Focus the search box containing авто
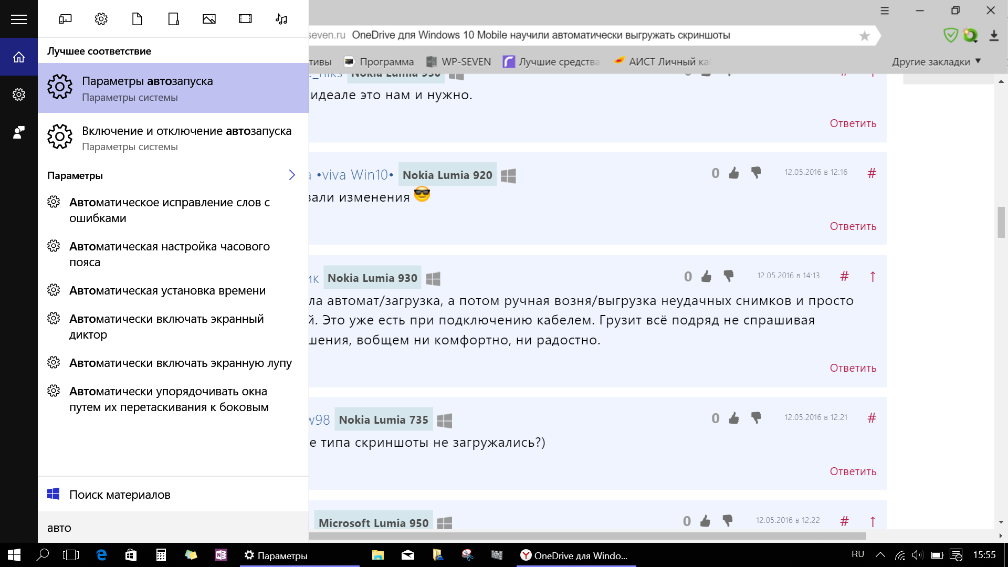Screen dimensions: 1008x567 tap(173, 528)
